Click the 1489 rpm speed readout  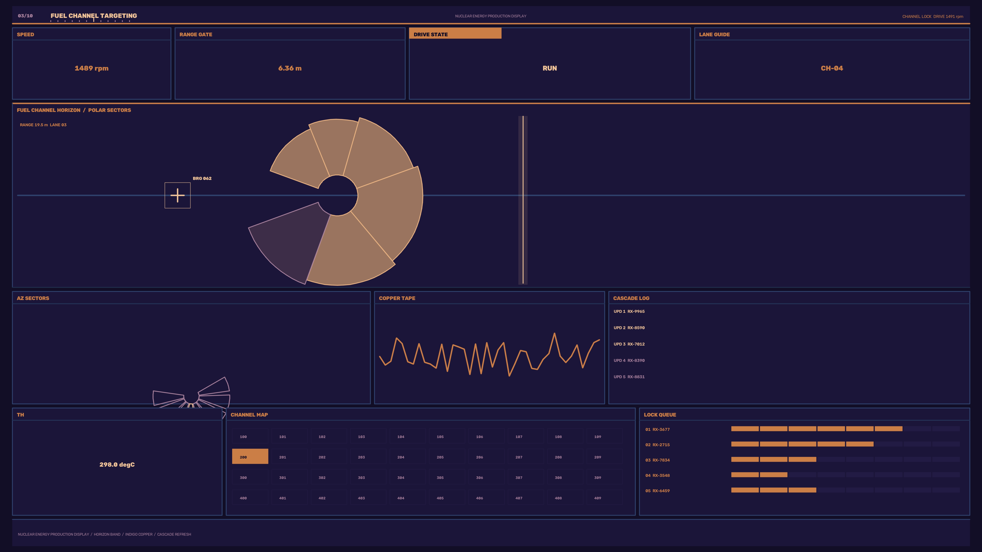(92, 68)
